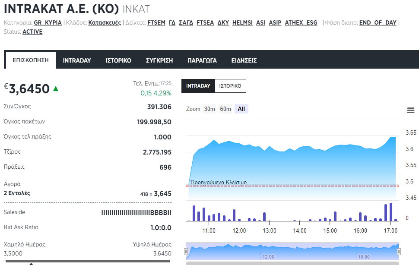Image resolution: width=419 pixels, height=265 pixels.
Task: Click the 11:00 time axis label
Action: click(209, 230)
